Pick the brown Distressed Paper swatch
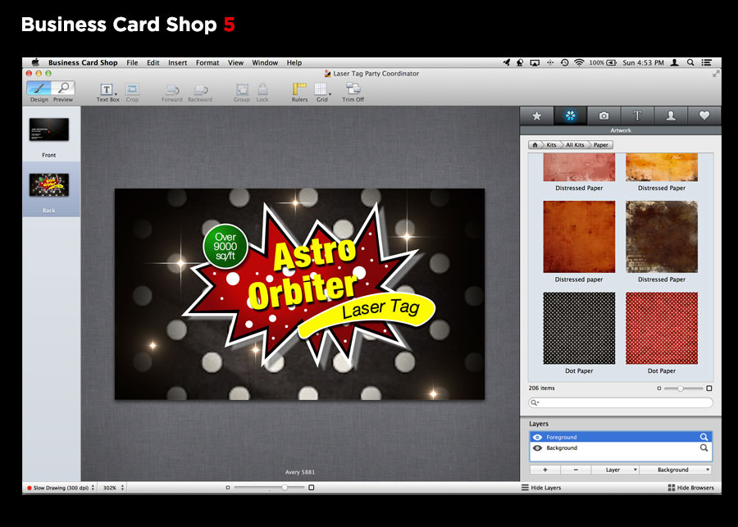The image size is (738, 527). pyautogui.click(x=662, y=237)
